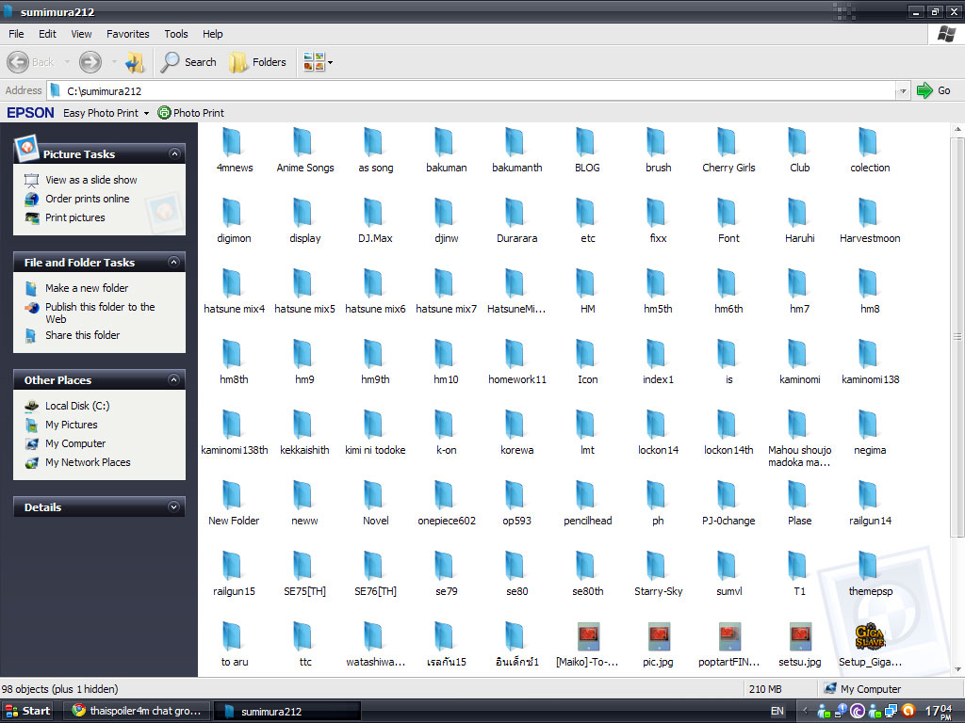Viewport: 965px width, 723px height.
Task: Click Order prints online link
Action: (88, 199)
